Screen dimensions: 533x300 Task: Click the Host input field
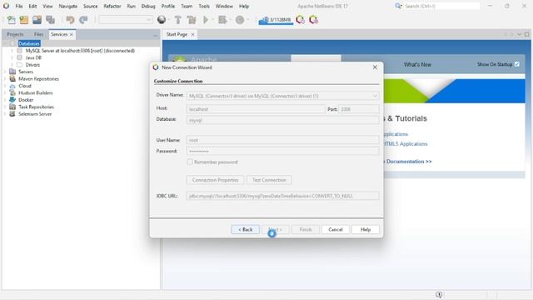click(256, 109)
